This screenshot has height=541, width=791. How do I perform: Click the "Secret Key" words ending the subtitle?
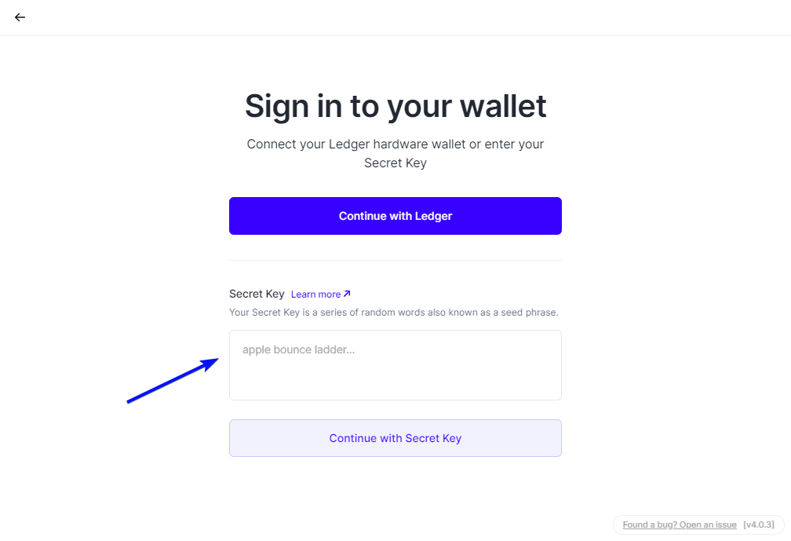point(395,163)
